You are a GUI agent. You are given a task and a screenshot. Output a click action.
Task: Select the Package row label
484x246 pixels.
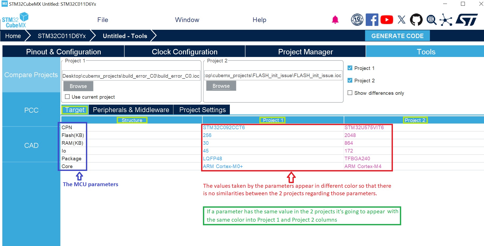click(71, 158)
